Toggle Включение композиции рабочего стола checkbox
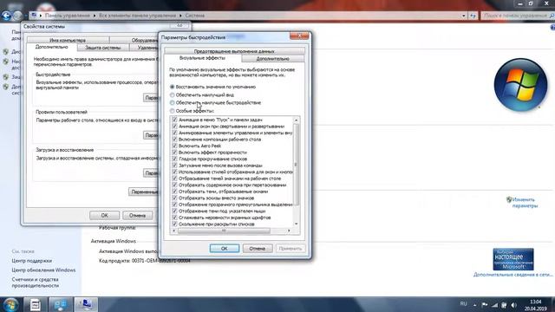Image resolution: width=555 pixels, height=312 pixels. pyautogui.click(x=174, y=140)
